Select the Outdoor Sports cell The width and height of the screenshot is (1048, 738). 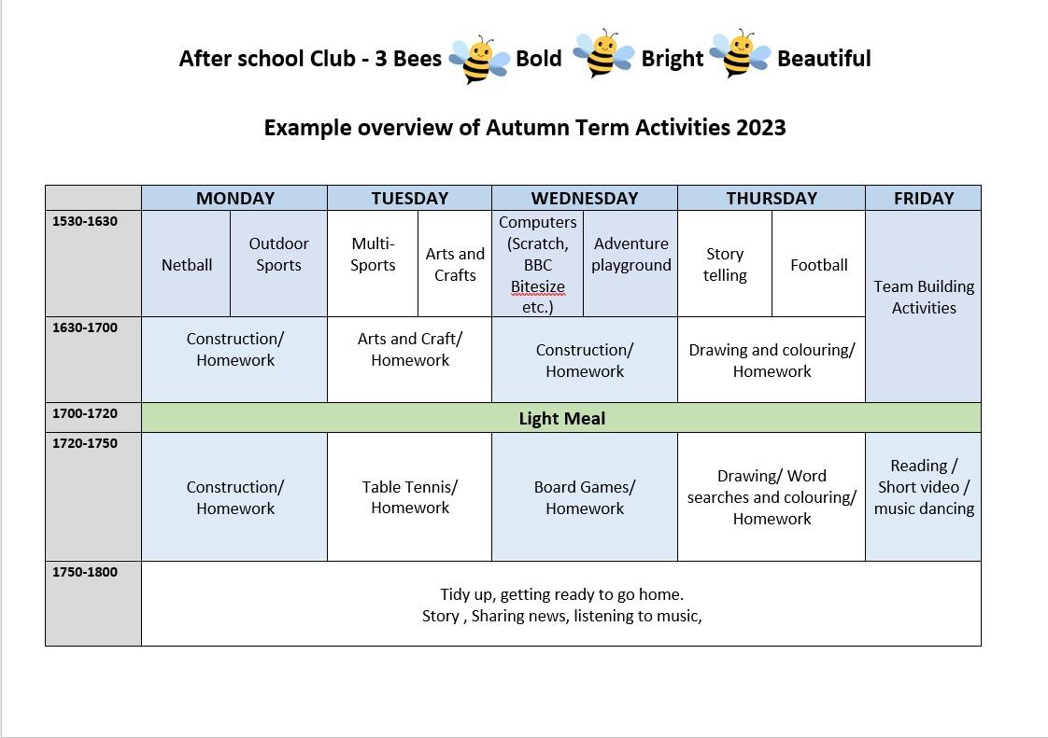pyautogui.click(x=278, y=254)
